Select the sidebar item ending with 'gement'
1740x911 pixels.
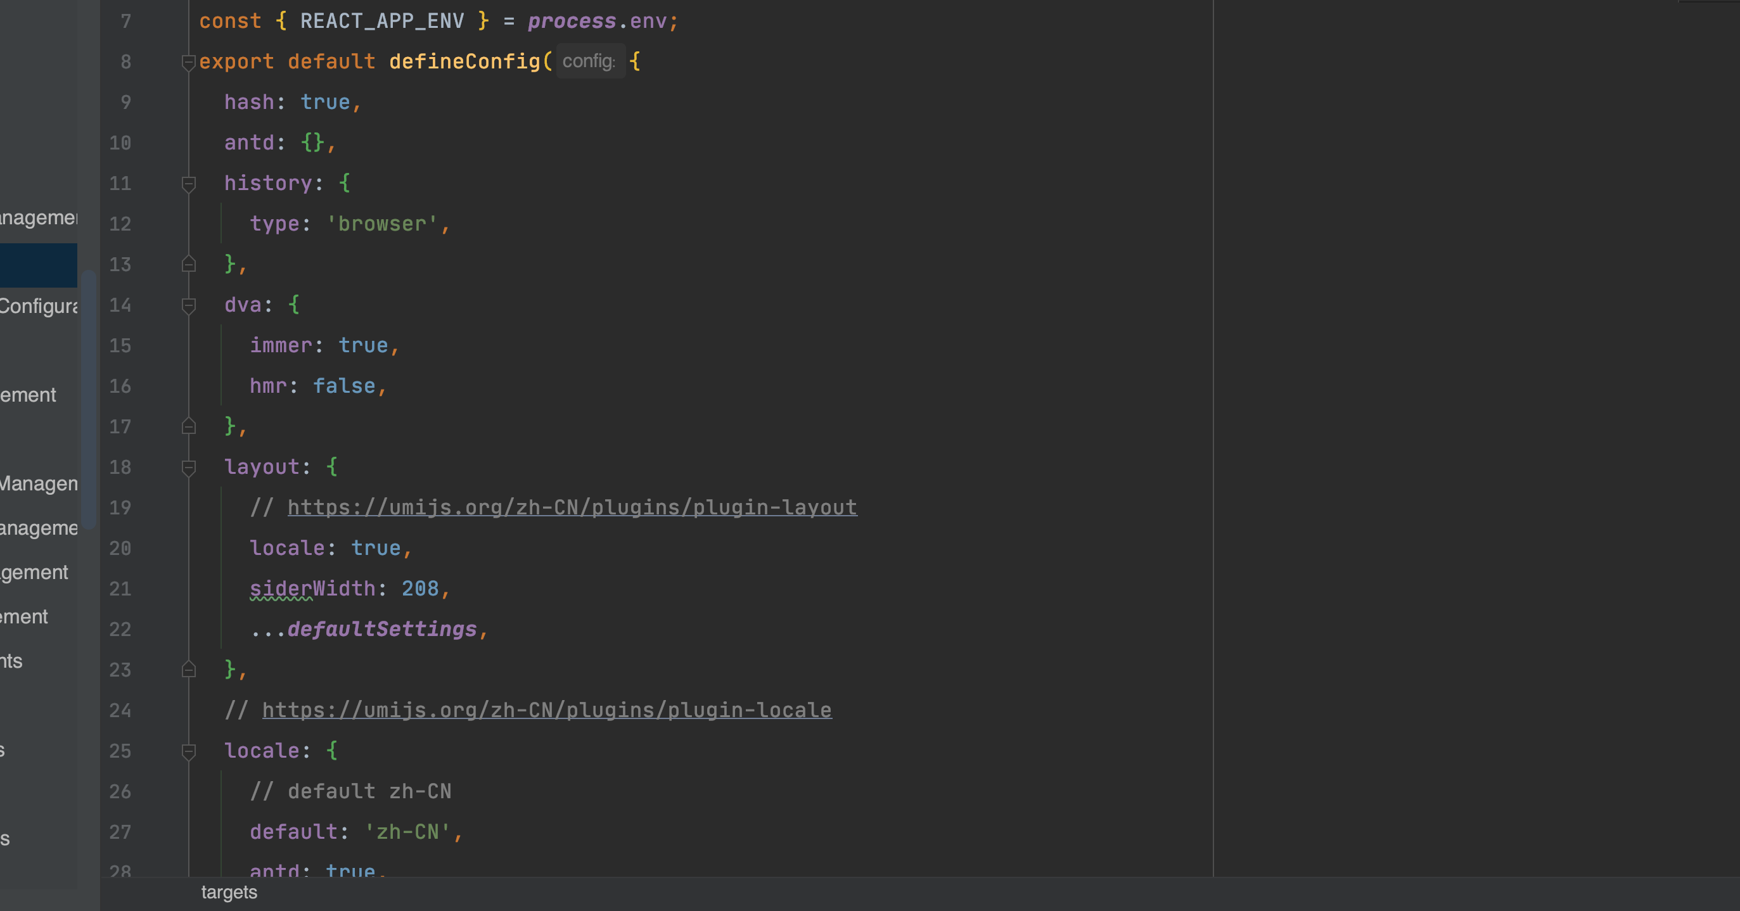tap(34, 572)
